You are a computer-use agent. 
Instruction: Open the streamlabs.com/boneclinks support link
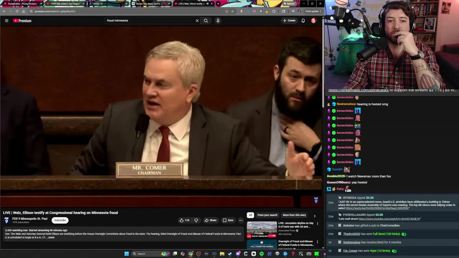point(358,90)
